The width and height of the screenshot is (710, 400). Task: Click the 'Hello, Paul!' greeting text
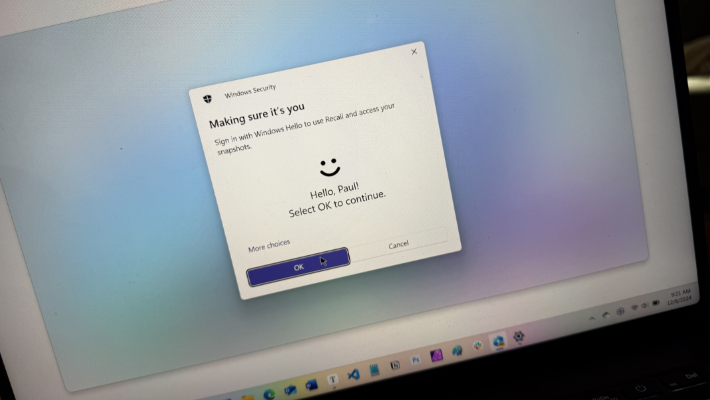tap(334, 190)
